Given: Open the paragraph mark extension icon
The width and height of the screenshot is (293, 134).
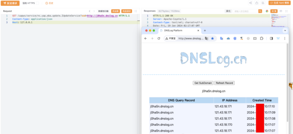Looking at the screenshot, I should click(242, 38).
